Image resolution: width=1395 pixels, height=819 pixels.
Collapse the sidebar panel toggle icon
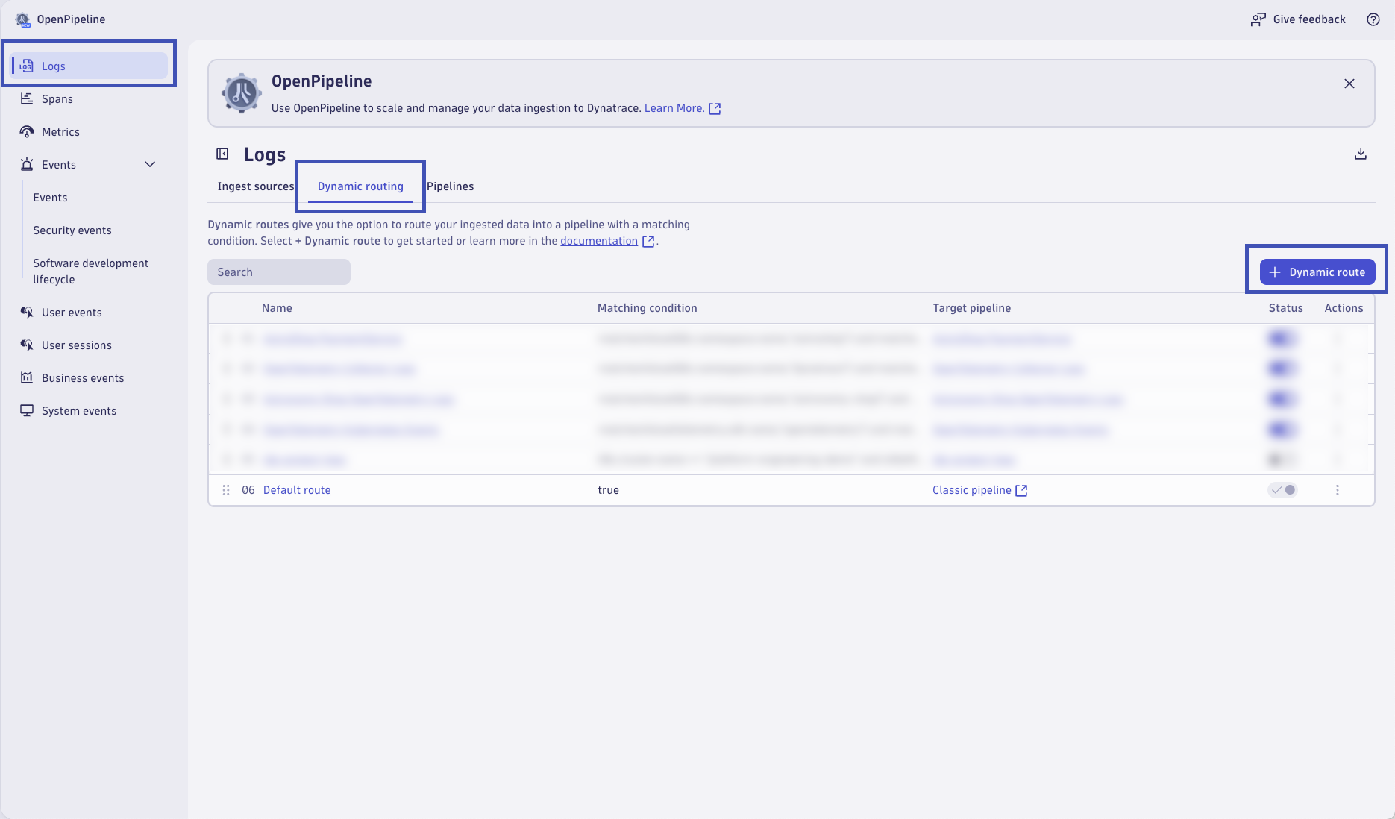tap(222, 154)
